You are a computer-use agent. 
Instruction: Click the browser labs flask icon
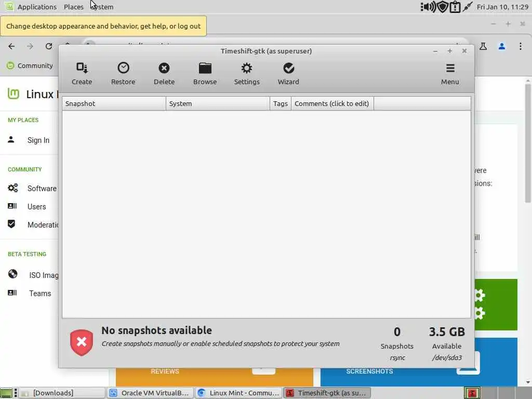[x=483, y=46]
